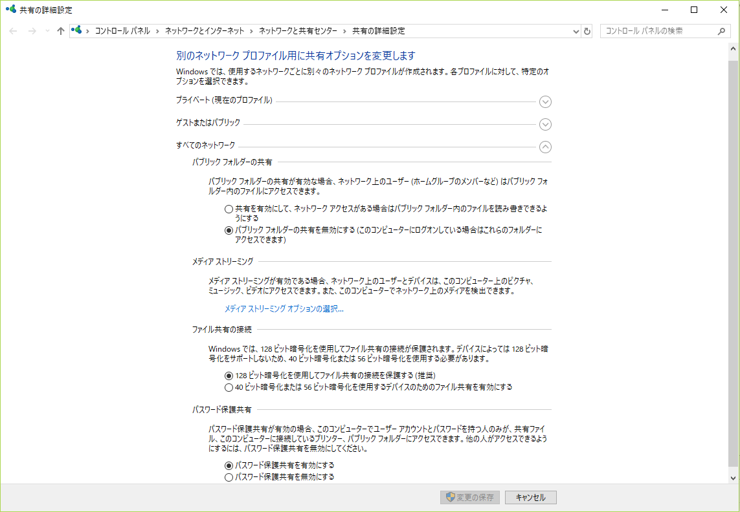Screen dimensions: 740x512
Task: Click the refresh icon in the address bar
Action: pyautogui.click(x=587, y=30)
